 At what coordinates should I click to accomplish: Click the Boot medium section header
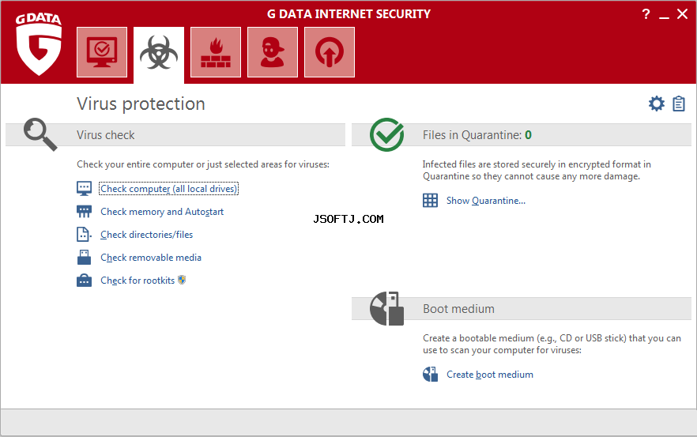(522, 308)
